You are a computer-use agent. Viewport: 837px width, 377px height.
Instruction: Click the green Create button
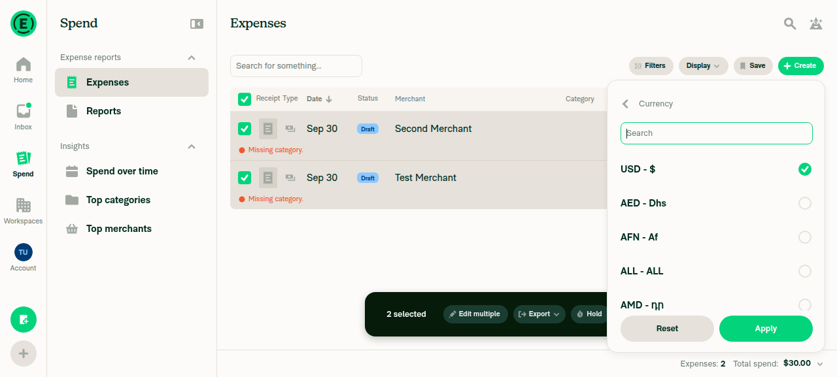point(801,66)
